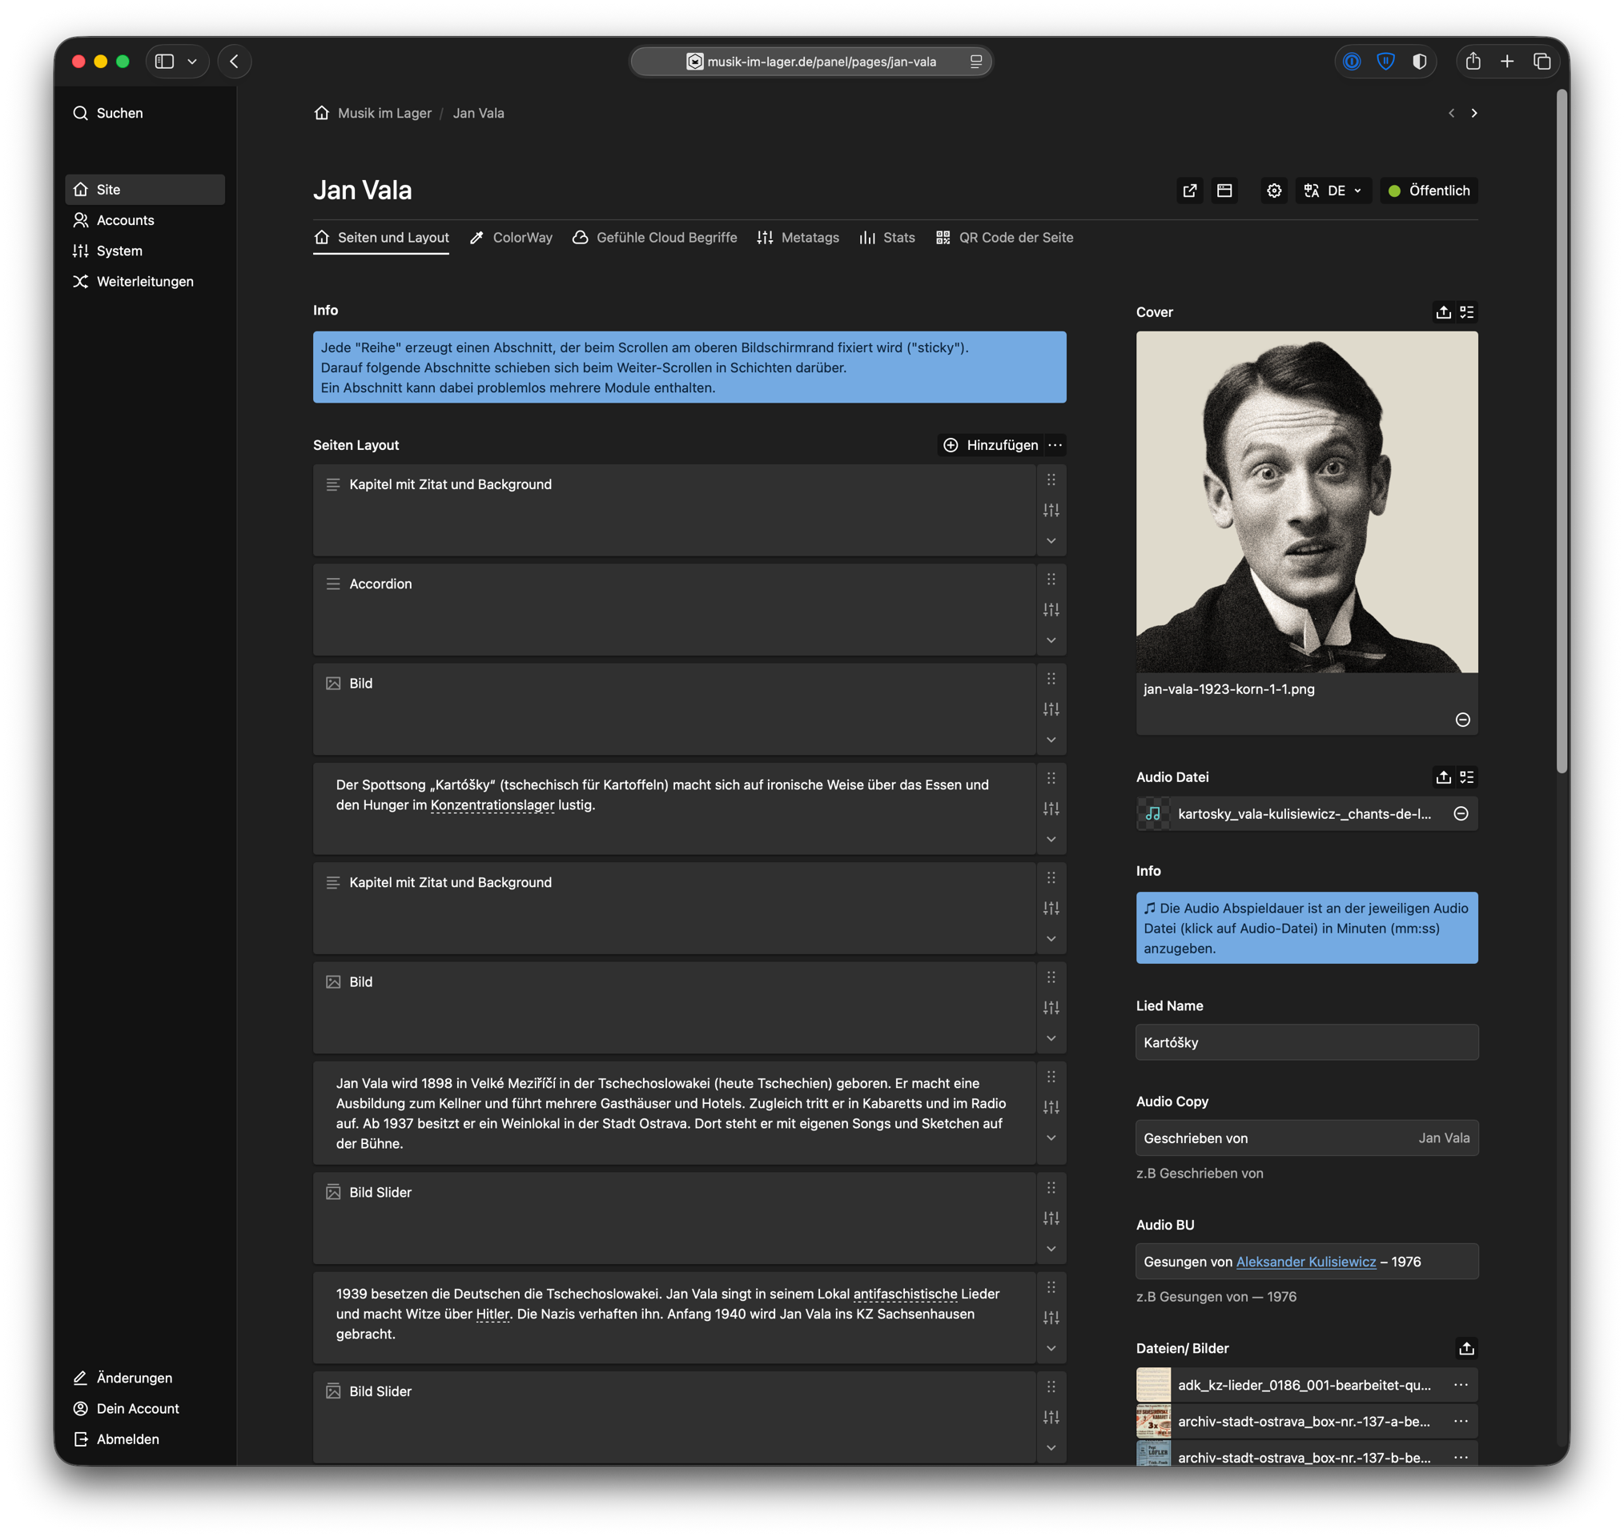Screen dimensions: 1624x1537
Task: Upload a new Audio Datei
Action: tap(1444, 777)
